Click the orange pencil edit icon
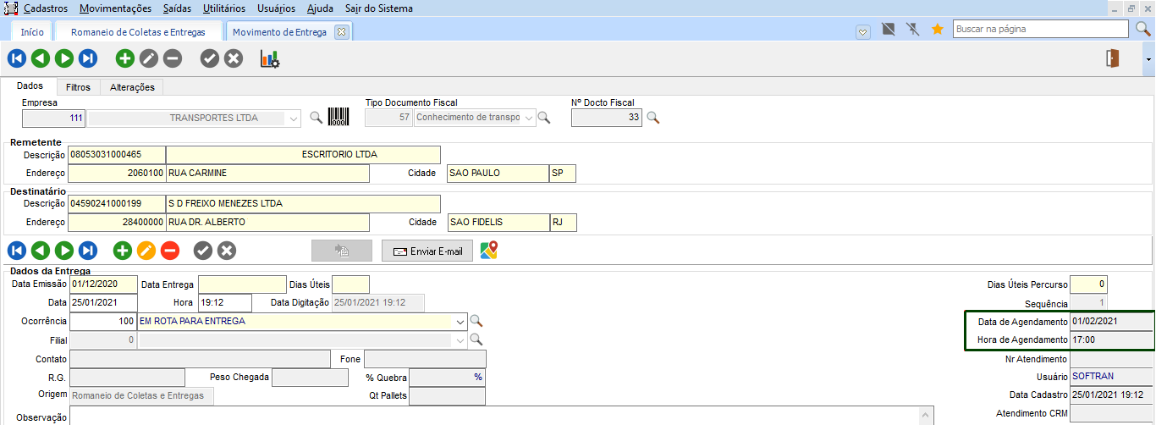 coord(146,251)
